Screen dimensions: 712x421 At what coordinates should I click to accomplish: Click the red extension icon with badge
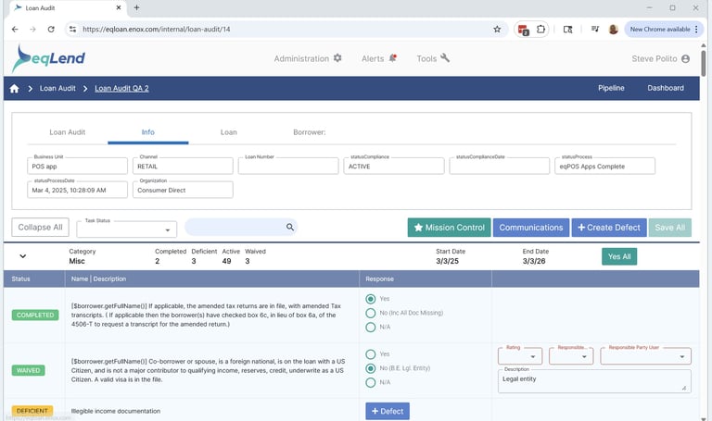[523, 30]
